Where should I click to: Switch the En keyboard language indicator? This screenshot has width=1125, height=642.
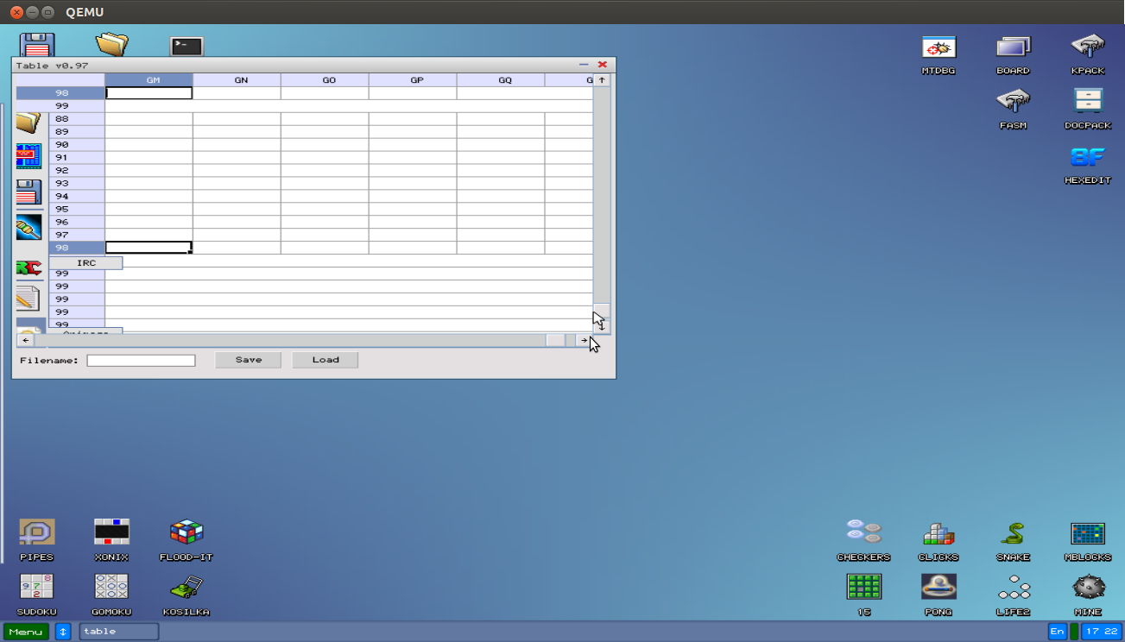1057,632
